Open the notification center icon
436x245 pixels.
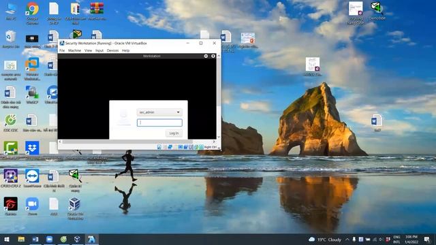point(427,240)
